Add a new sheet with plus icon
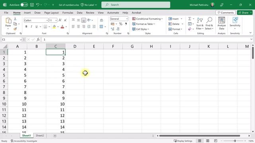 [55, 136]
